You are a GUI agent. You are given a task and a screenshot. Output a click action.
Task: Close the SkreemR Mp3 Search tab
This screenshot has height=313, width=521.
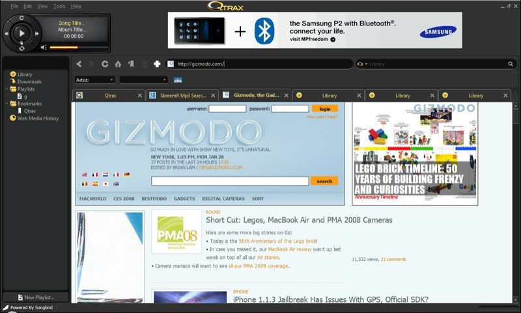click(x=213, y=96)
